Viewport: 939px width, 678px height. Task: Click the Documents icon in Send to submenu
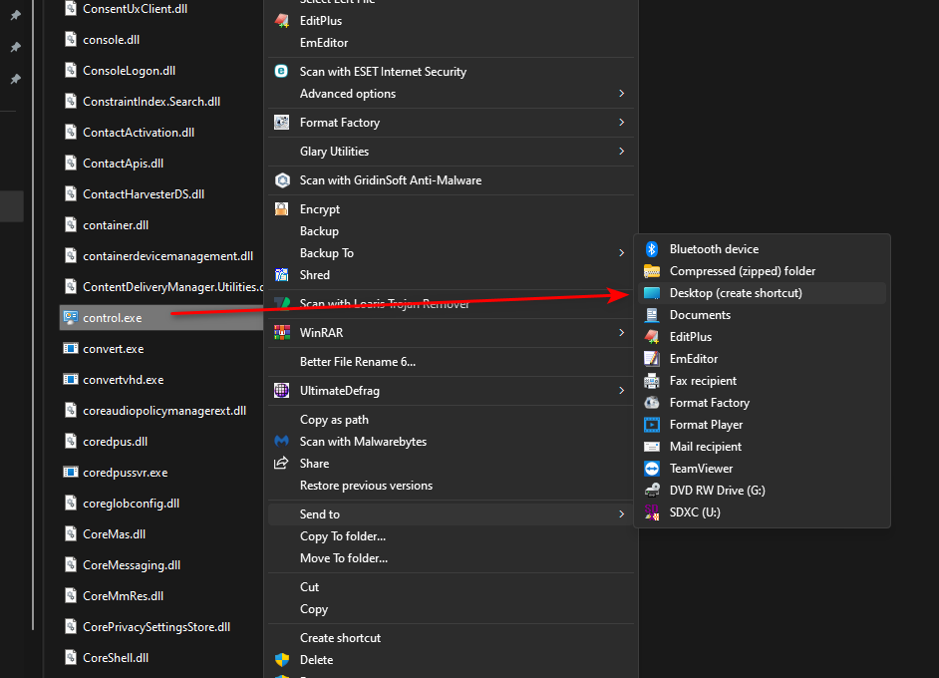click(652, 315)
